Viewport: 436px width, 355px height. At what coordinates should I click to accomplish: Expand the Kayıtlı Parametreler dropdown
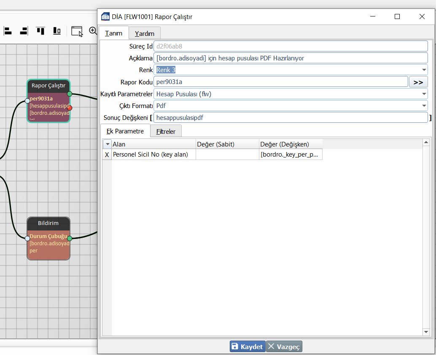pyautogui.click(x=423, y=94)
